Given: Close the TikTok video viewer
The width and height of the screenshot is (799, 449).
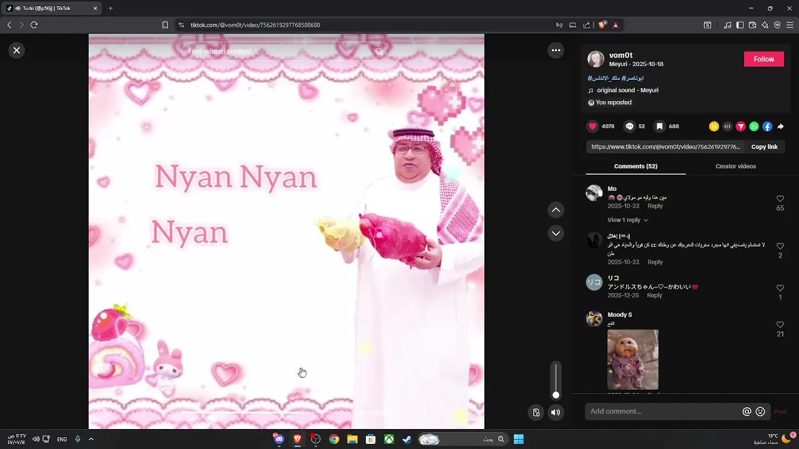Looking at the screenshot, I should point(17,51).
